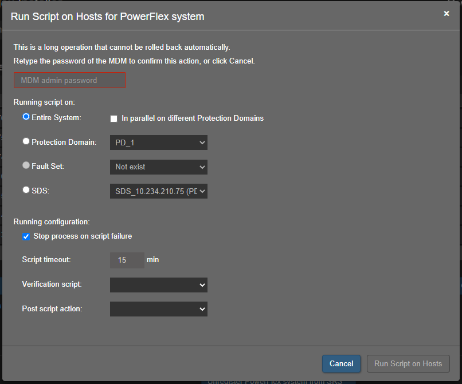
Task: Expand the Fault Set dropdown showing Not exist
Action: click(158, 167)
